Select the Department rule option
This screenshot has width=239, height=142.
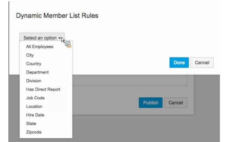click(37, 72)
